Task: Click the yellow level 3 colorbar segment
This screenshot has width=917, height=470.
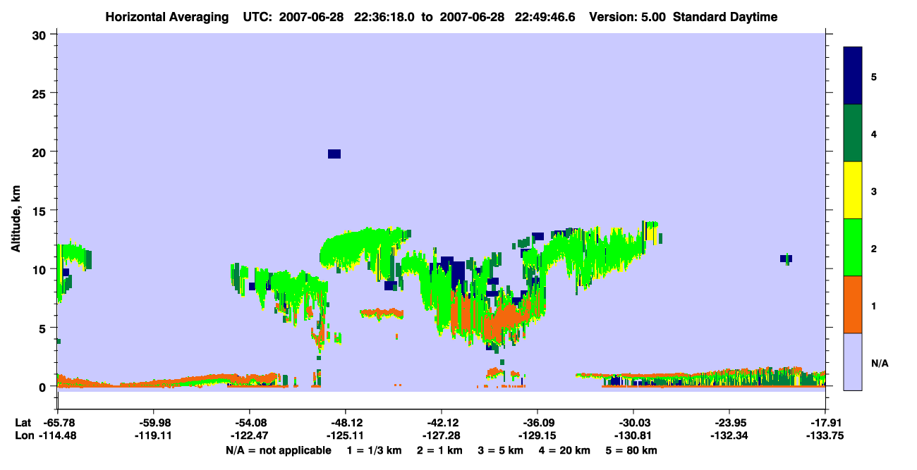Action: [853, 190]
